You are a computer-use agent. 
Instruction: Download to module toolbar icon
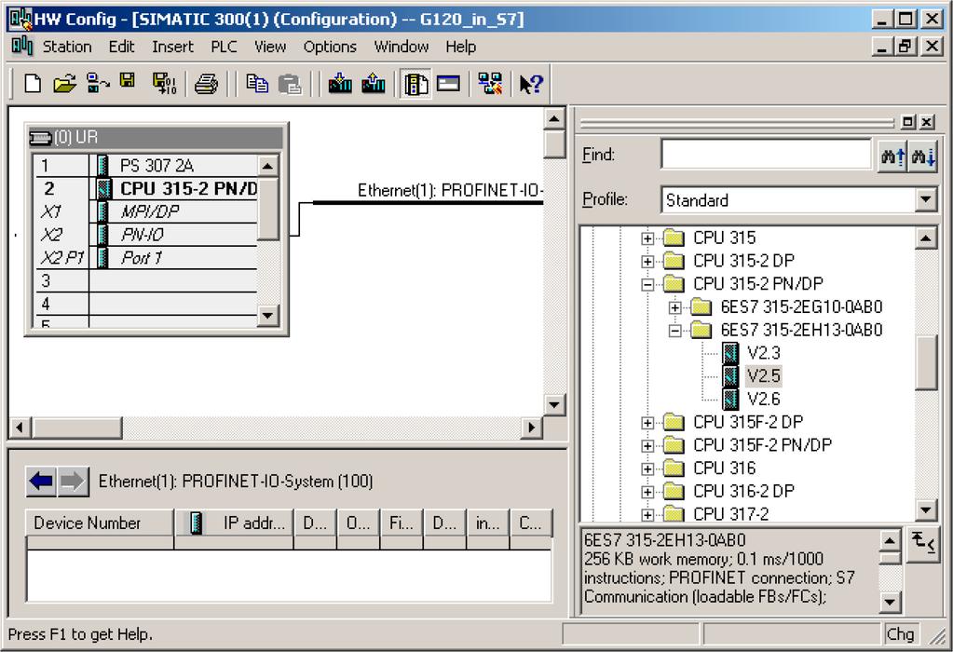340,83
